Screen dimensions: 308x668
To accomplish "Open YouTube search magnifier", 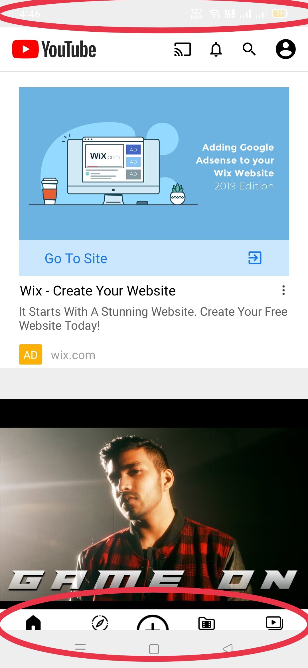I will 249,49.
